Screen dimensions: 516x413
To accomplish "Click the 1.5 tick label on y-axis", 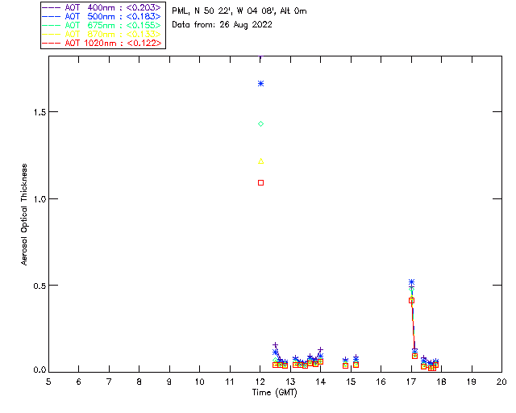I will click(35, 111).
